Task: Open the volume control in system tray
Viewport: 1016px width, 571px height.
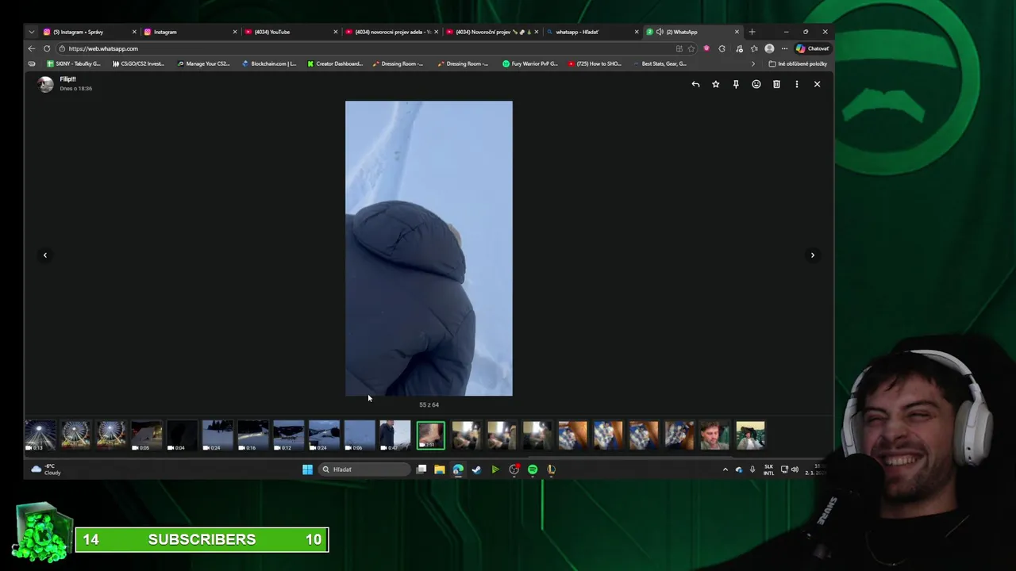Action: tap(795, 469)
